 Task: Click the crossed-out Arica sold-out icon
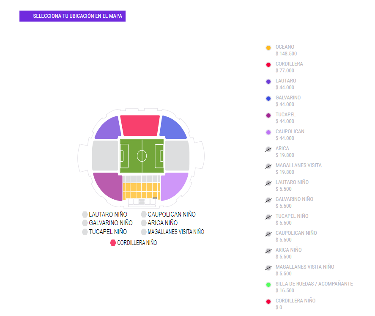click(x=268, y=149)
